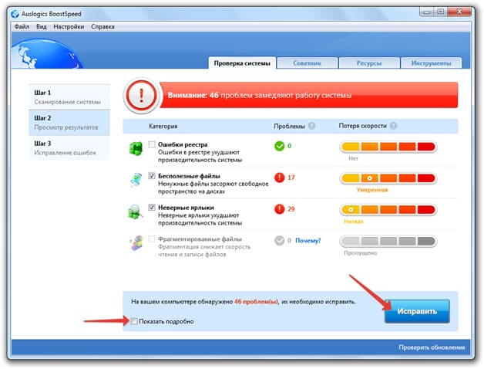Screen dimensions: 484x369
Task: Select the Проверка системы tab
Action: click(242, 63)
